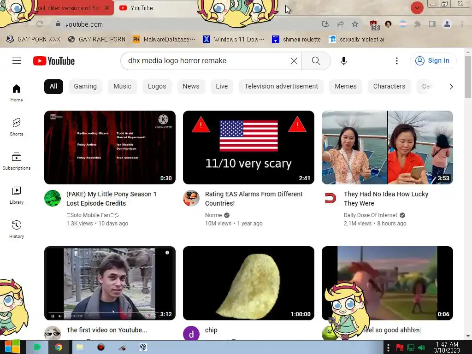Screen dimensions: 472x354
Task: Click the YouTube logo
Action: tap(54, 61)
